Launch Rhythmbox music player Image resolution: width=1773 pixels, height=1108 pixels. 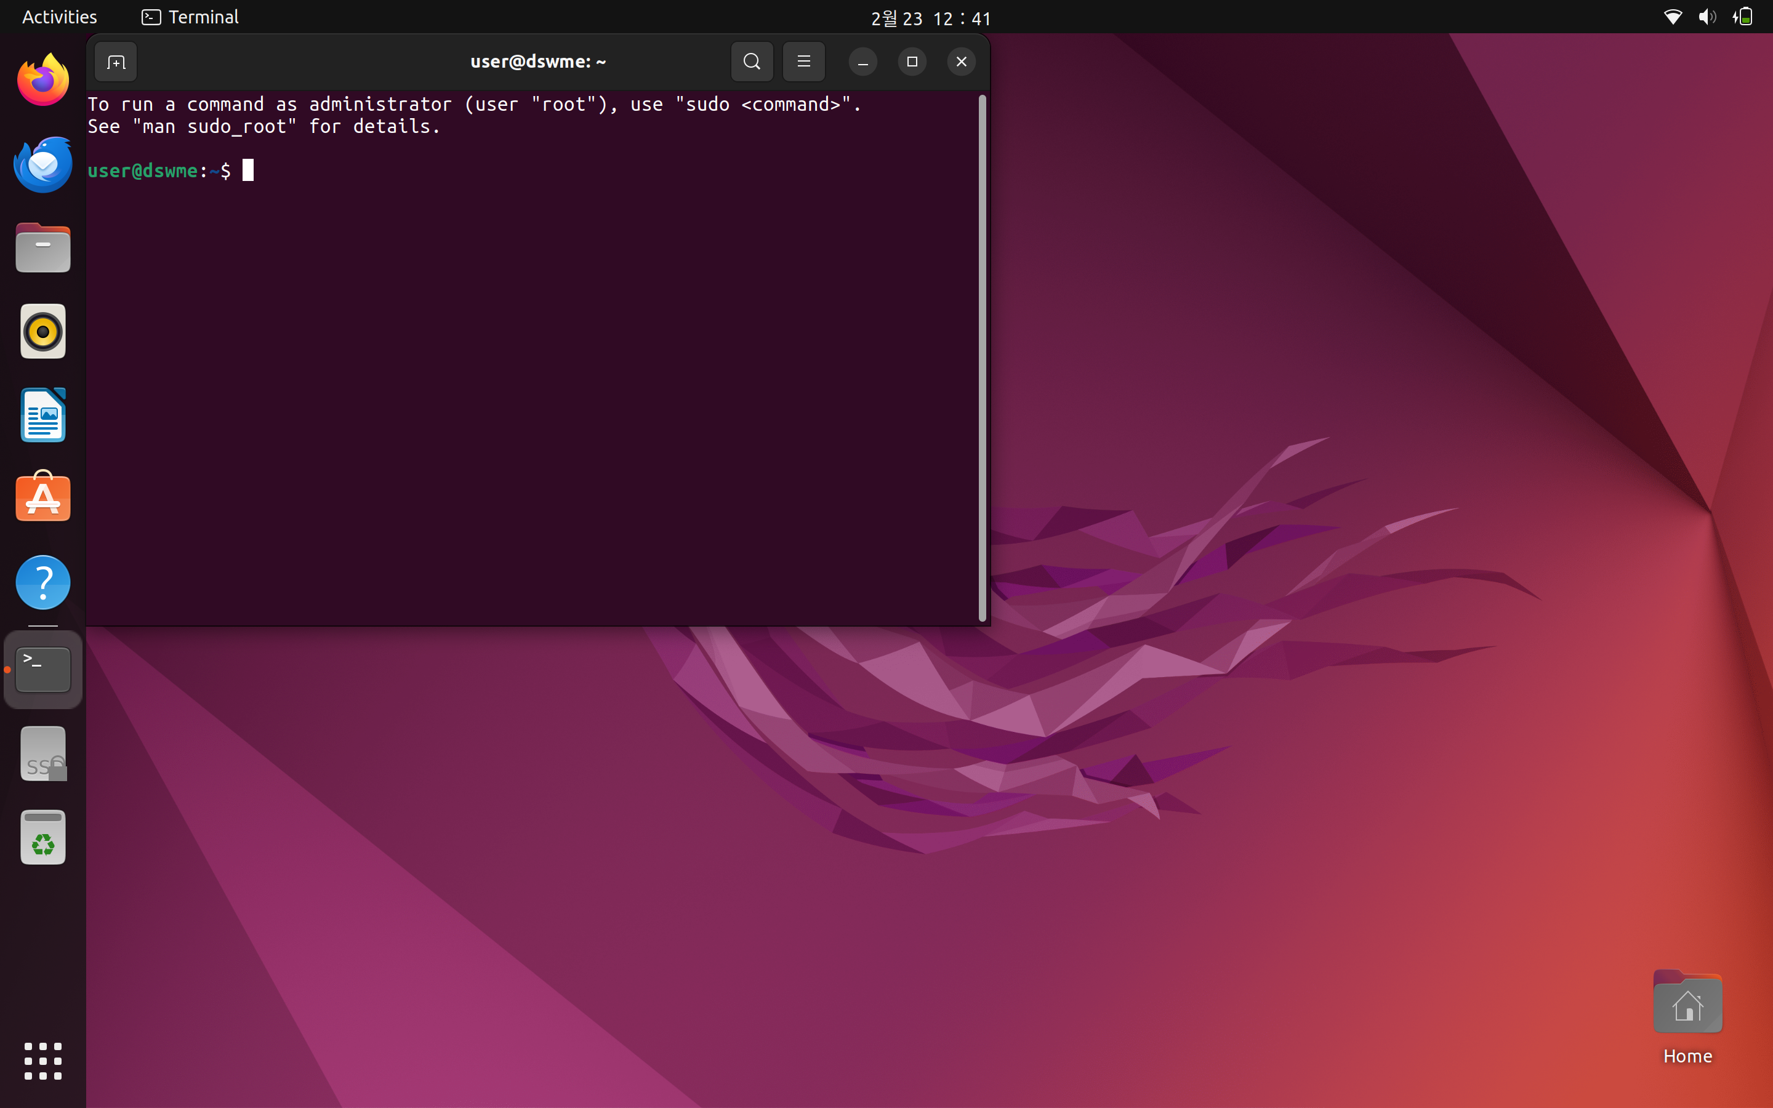pos(42,332)
